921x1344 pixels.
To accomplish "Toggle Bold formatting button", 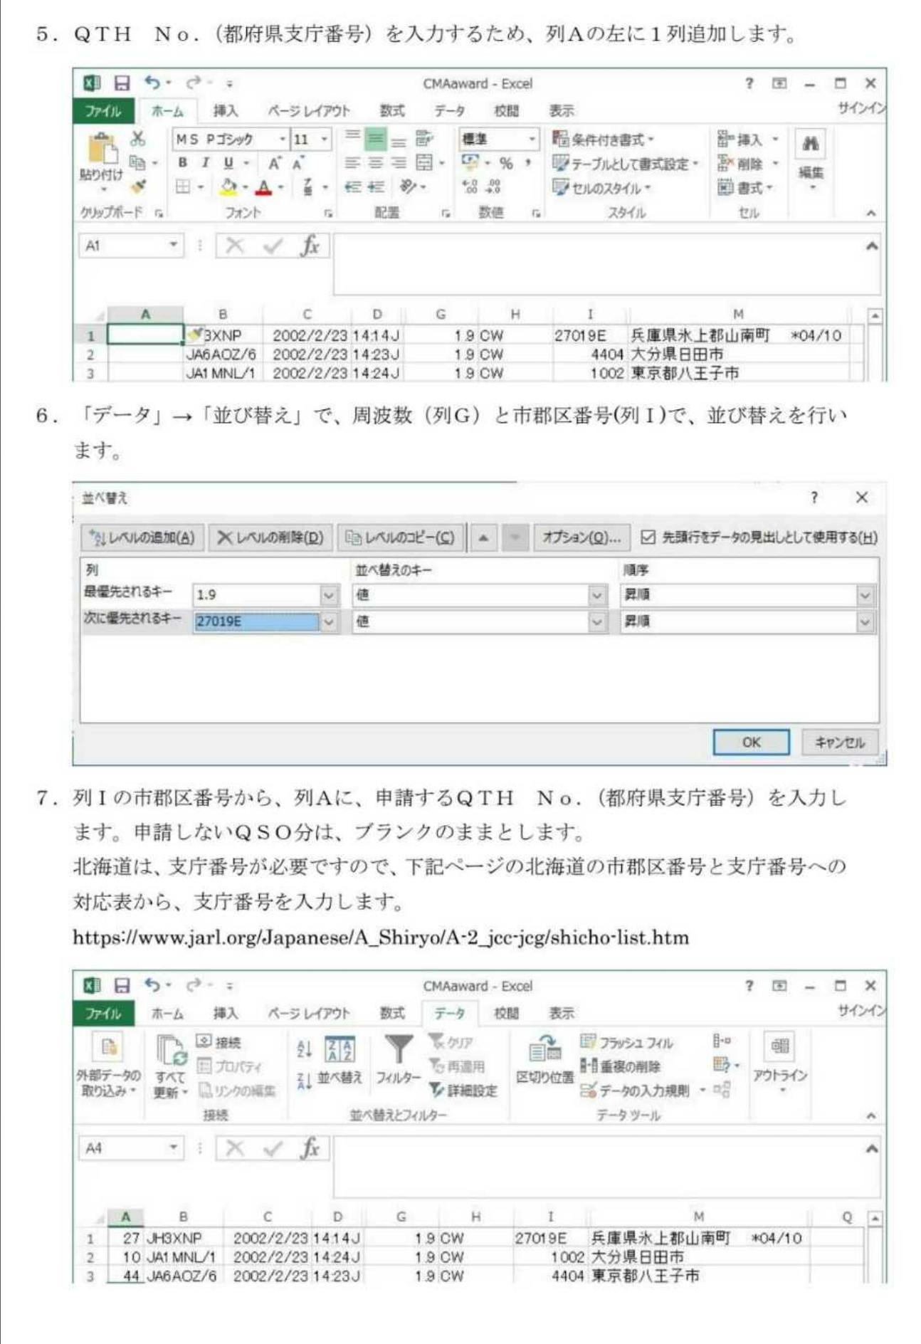I will point(183,163).
